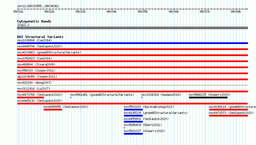Open nsv4561481 (gnomADStructuralVariants) label
The width and height of the screenshot is (256, 145).
tap(102, 95)
